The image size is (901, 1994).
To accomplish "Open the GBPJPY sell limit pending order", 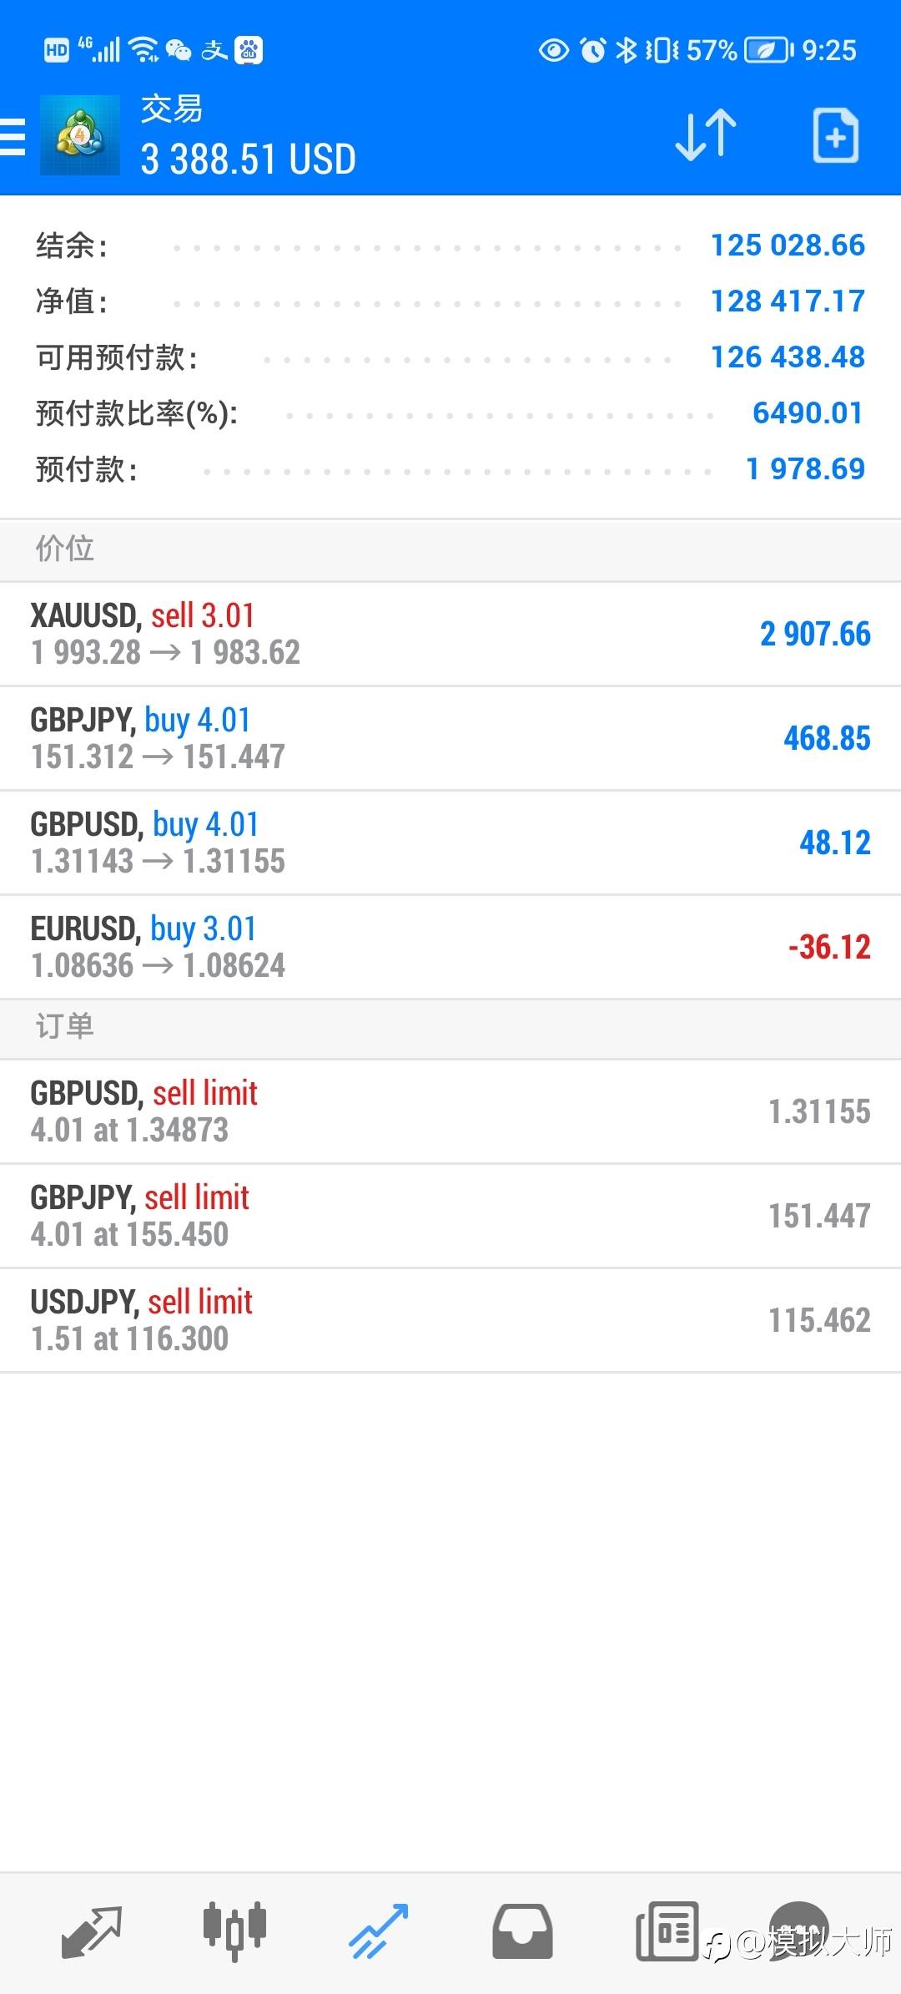I will click(450, 1217).
